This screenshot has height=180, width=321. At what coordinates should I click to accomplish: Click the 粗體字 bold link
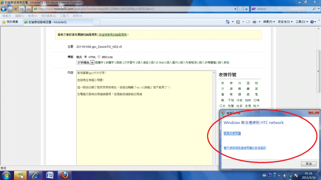coord(99,62)
